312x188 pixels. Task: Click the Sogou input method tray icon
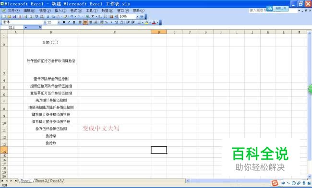275,183
